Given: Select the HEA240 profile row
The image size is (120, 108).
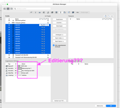Looking at the screenshot, I should pyautogui.click(x=28, y=53).
